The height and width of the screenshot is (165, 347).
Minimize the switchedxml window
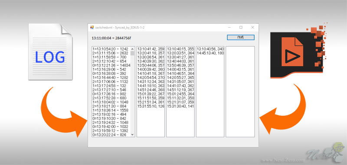point(229,27)
